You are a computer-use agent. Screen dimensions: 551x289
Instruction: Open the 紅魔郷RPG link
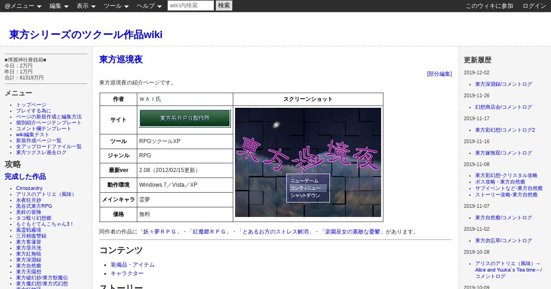(210, 232)
